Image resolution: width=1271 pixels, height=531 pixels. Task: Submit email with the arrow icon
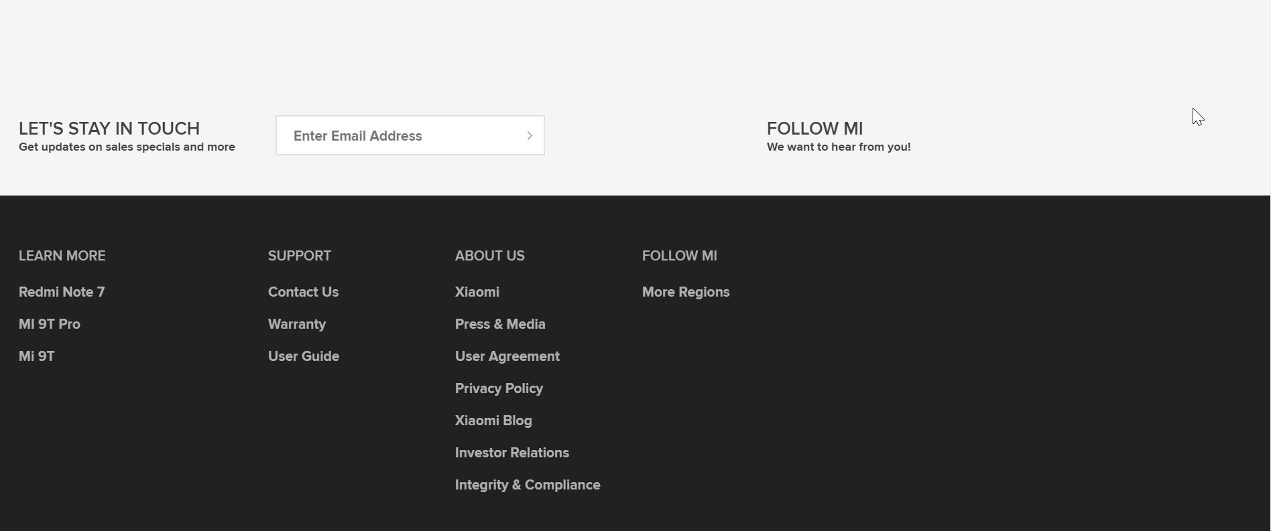[x=530, y=136]
